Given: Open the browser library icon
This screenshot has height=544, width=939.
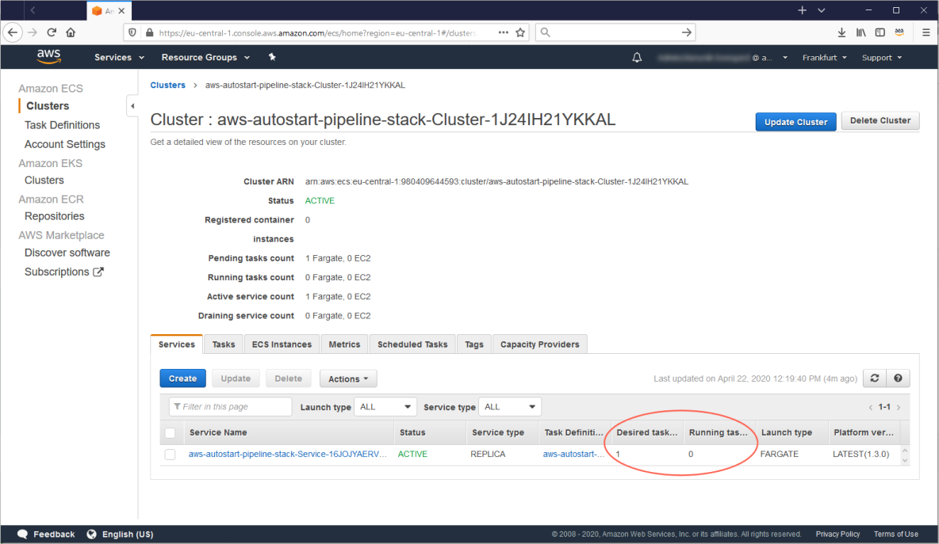Looking at the screenshot, I should [860, 32].
